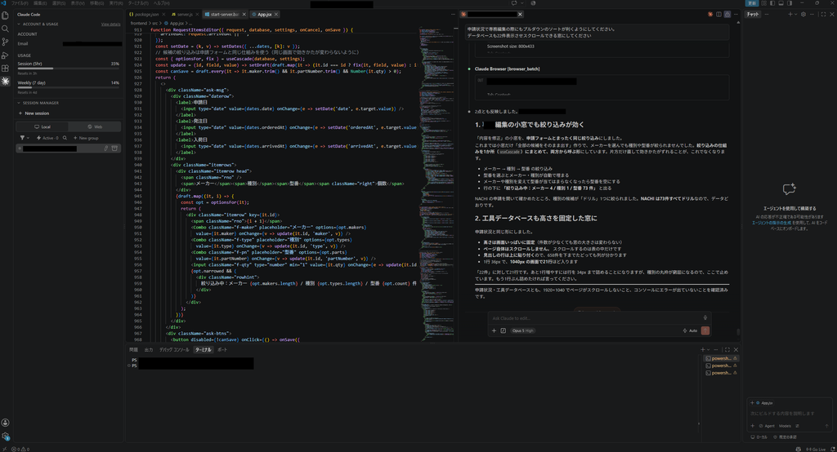Click the search icon in Session Manager

pos(65,138)
